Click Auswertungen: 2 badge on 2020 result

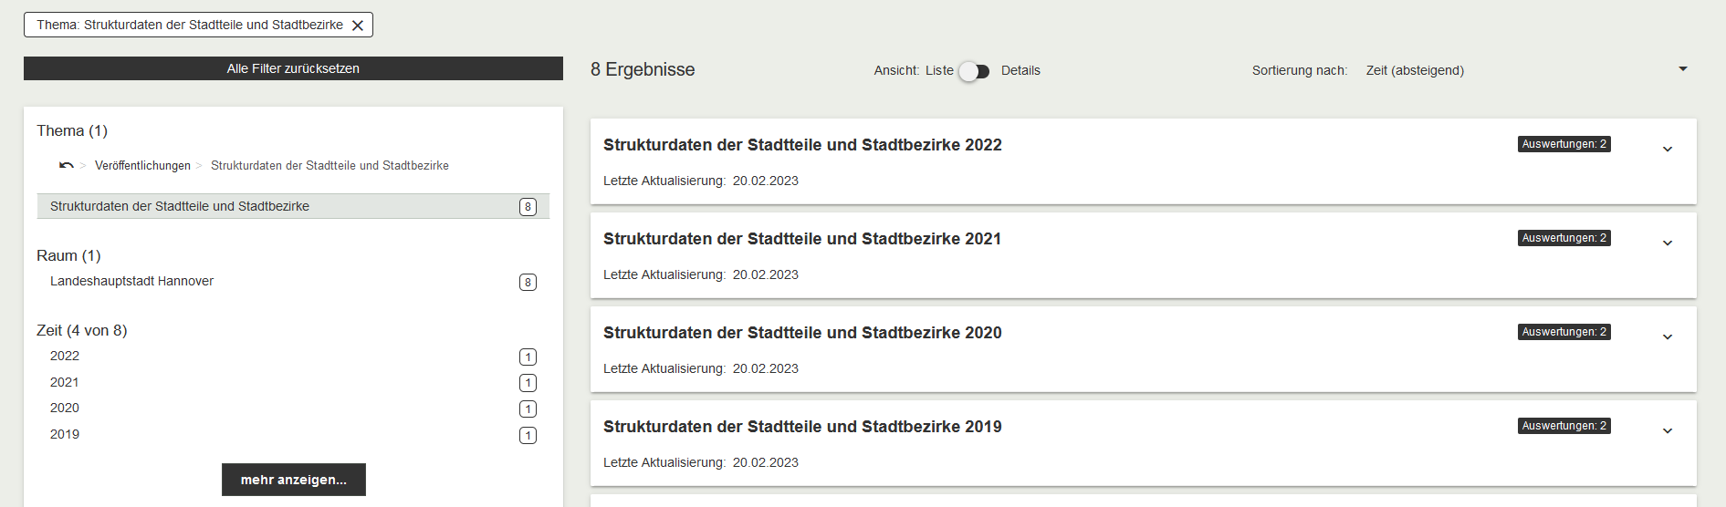(x=1564, y=332)
